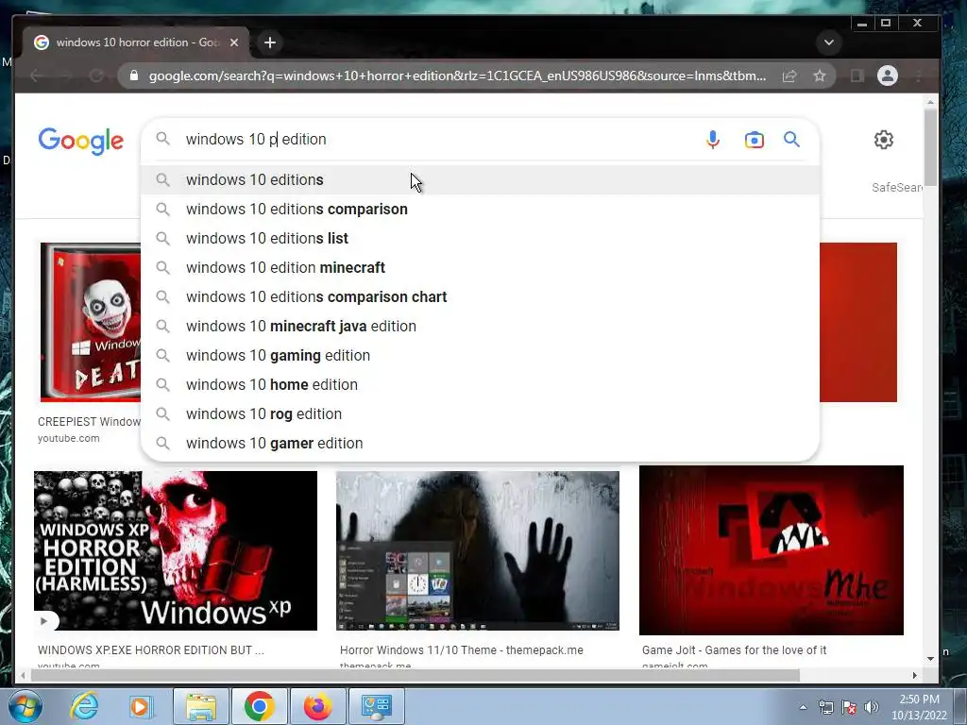Open Chrome three-dot menu

[x=919, y=76]
